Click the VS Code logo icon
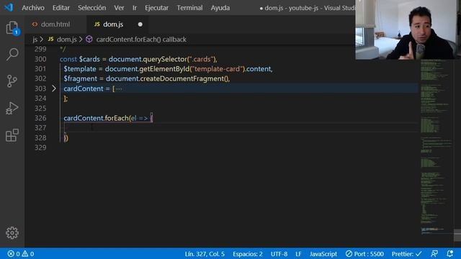Image resolution: width=461 pixels, height=259 pixels. click(x=9, y=7)
